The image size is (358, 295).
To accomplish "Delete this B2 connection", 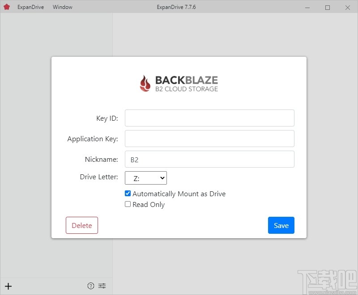I will (82, 225).
